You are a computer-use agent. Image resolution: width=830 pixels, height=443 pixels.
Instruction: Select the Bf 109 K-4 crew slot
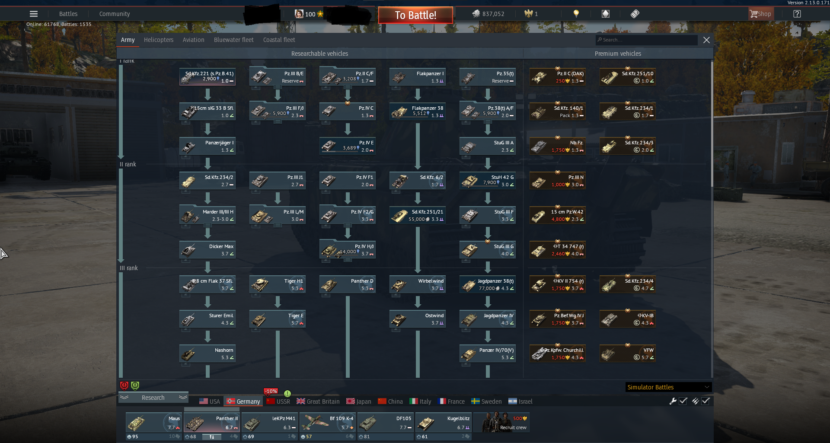coord(327,423)
